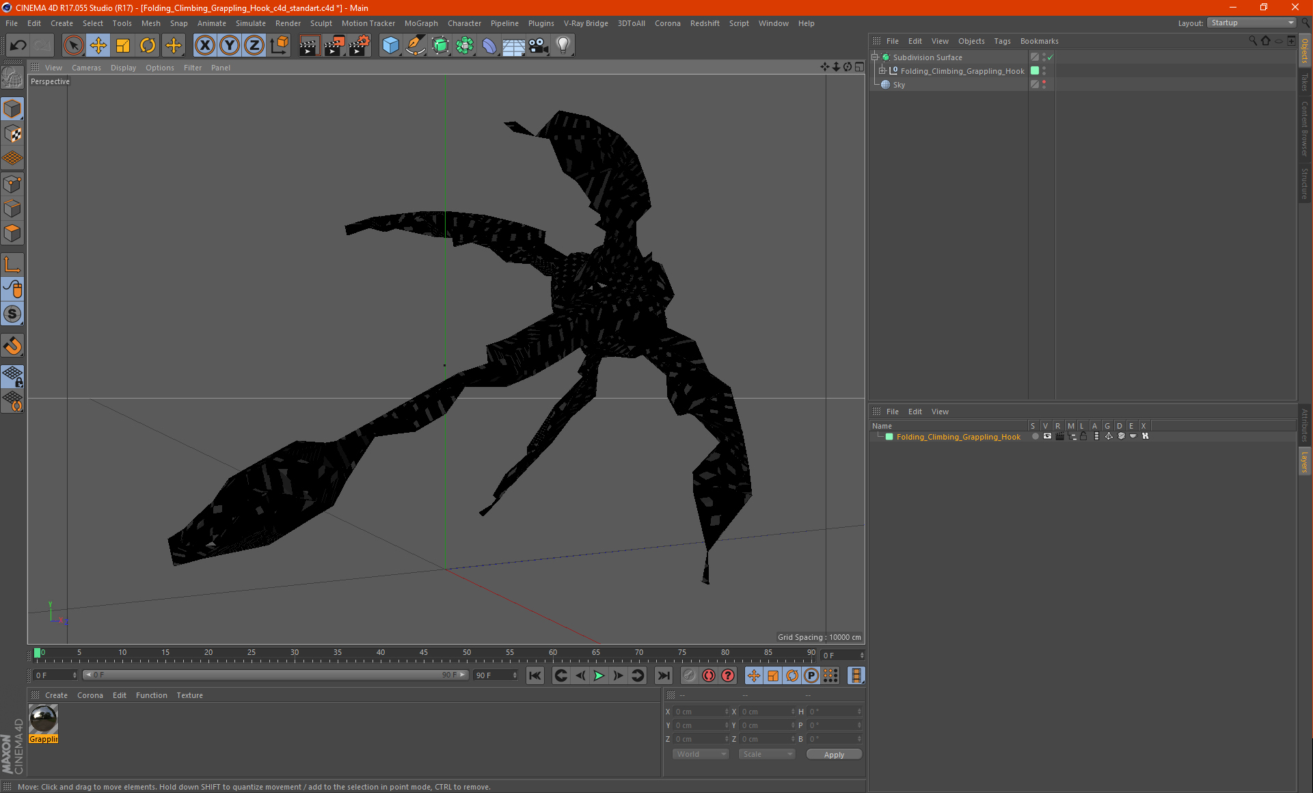Add a Cube primitive object
This screenshot has height=793, width=1313.
tap(390, 46)
